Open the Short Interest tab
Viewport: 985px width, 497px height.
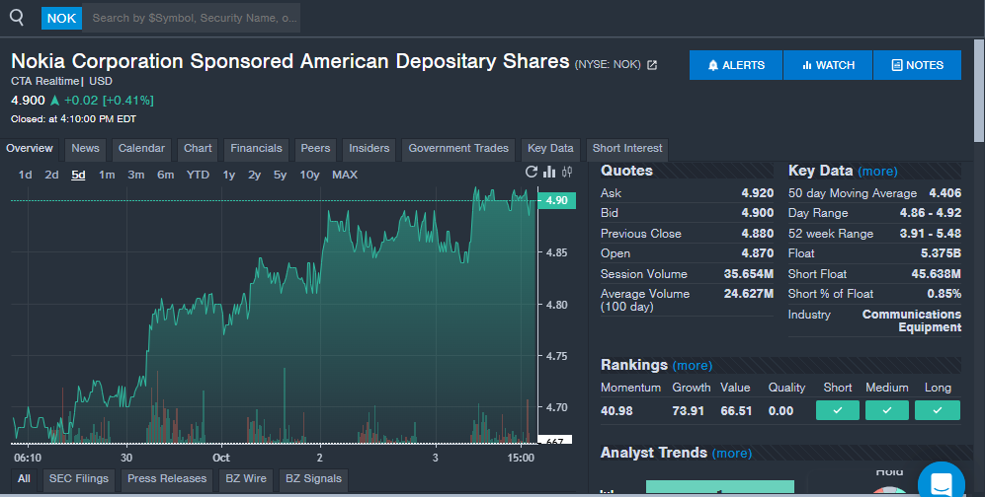627,149
